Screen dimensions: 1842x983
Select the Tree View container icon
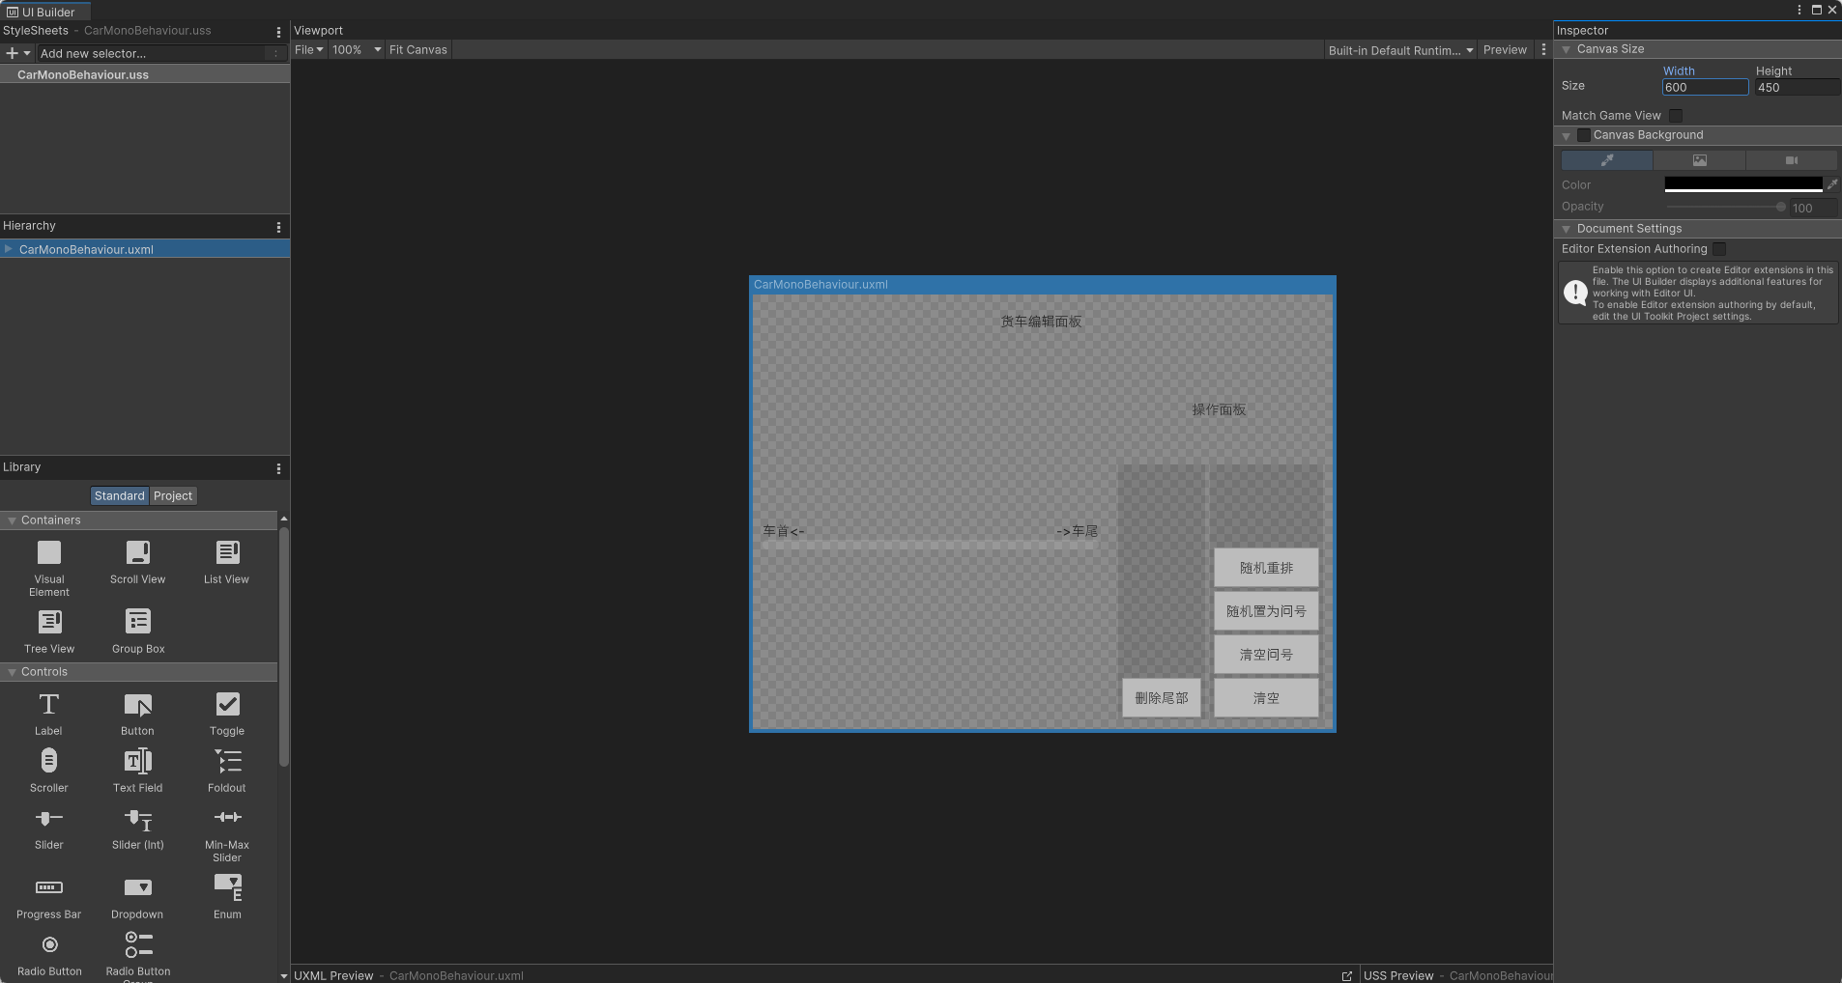(49, 621)
